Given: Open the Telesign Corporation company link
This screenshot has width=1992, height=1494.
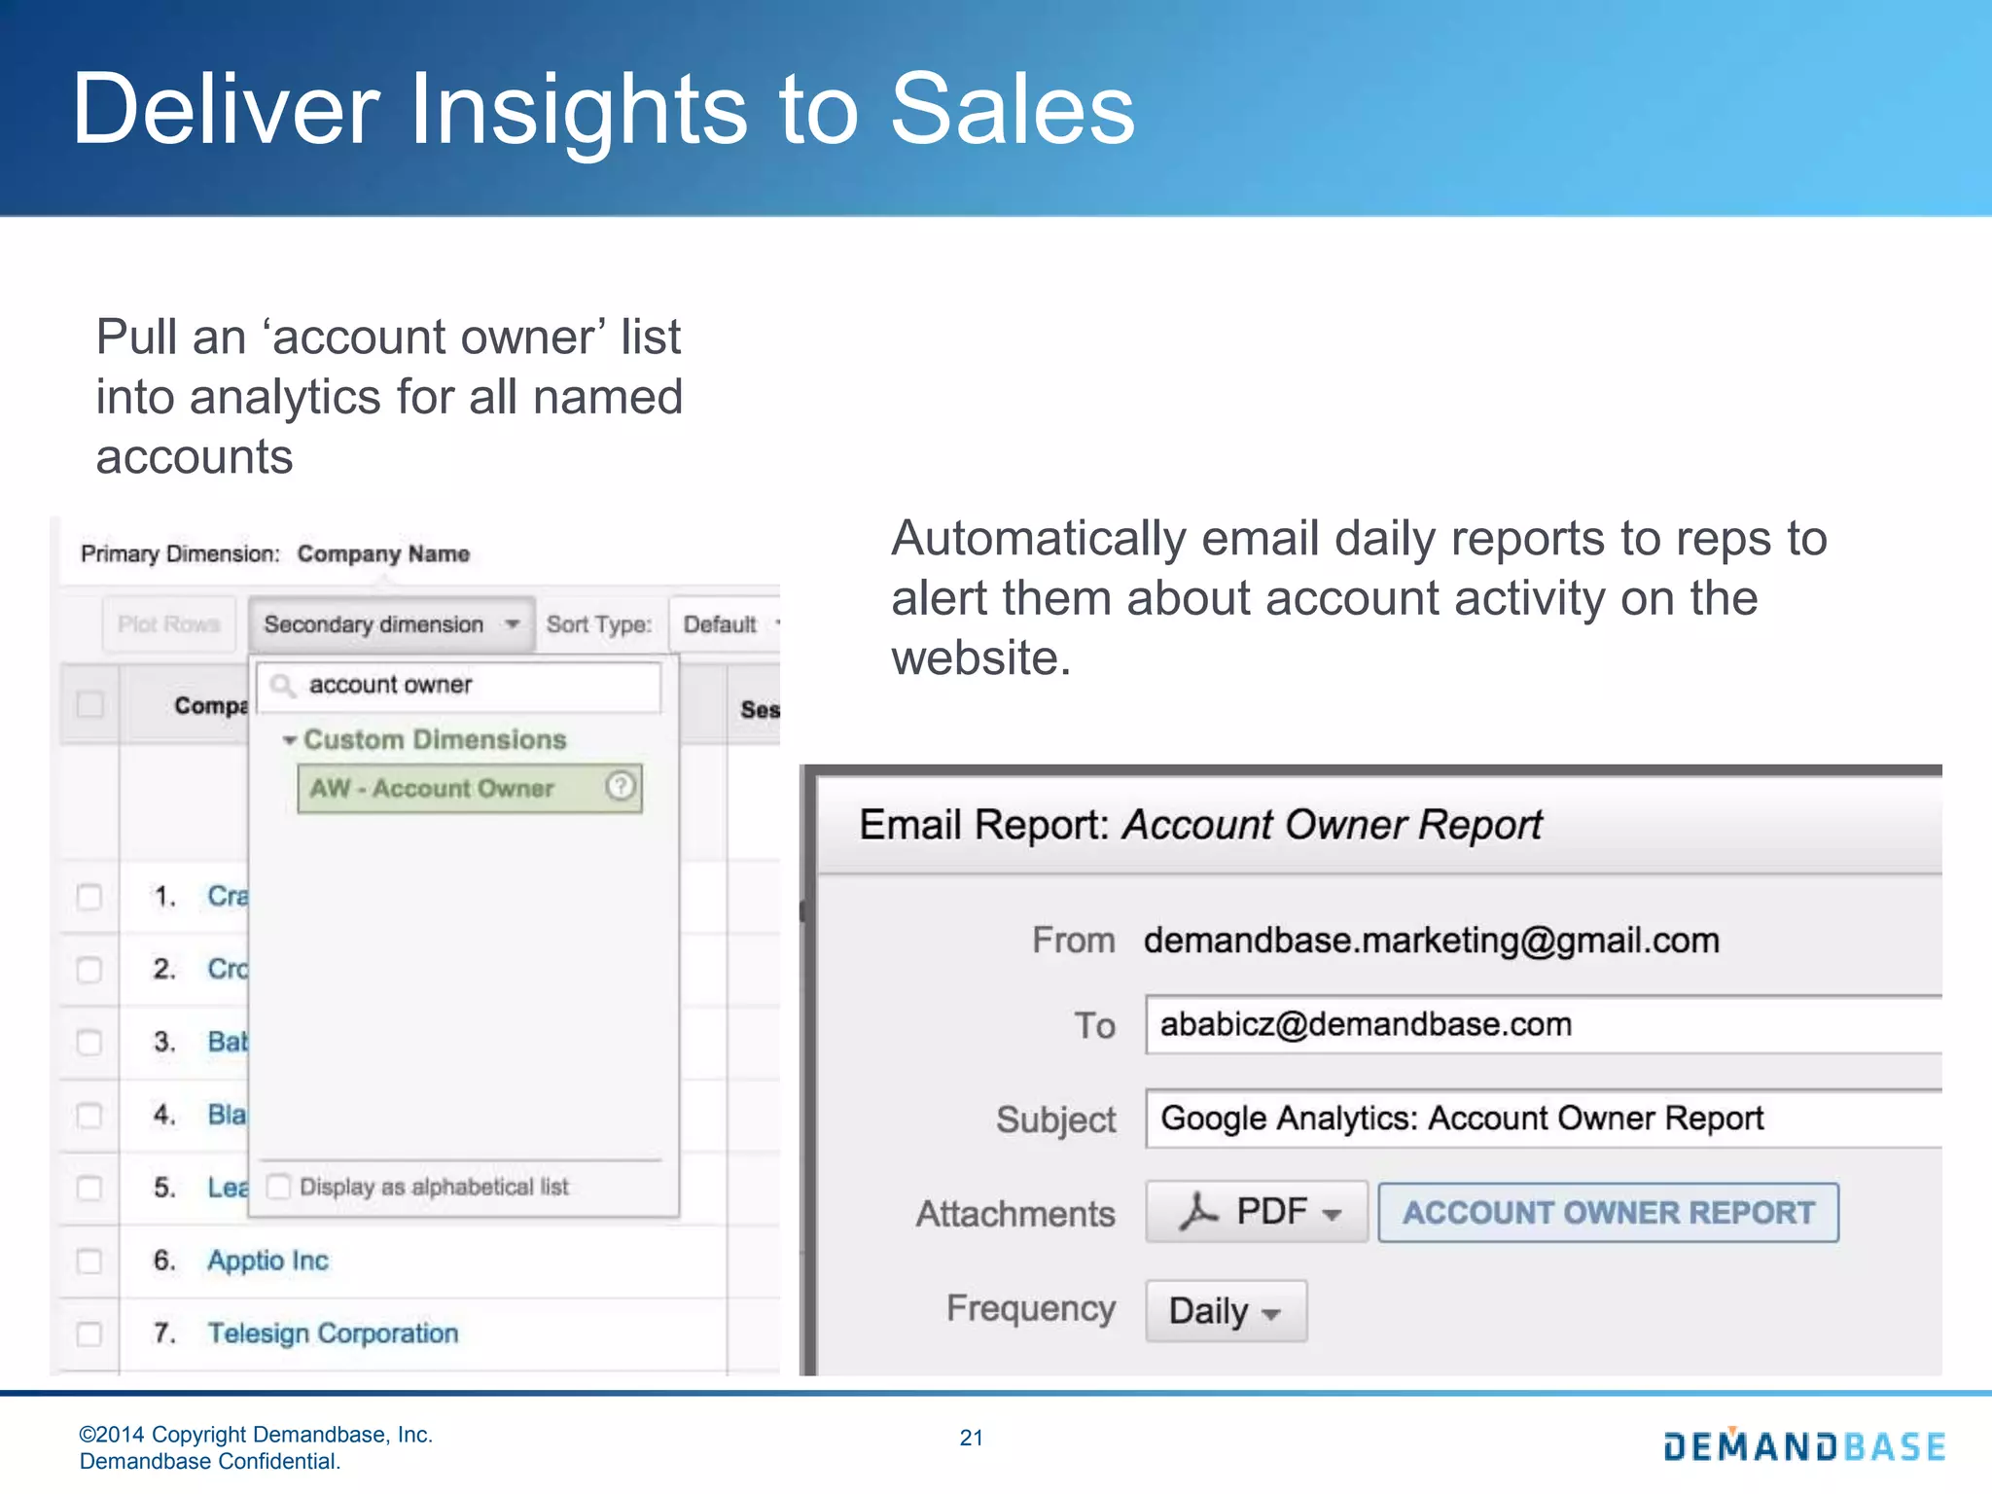Looking at the screenshot, I should 333,1334.
